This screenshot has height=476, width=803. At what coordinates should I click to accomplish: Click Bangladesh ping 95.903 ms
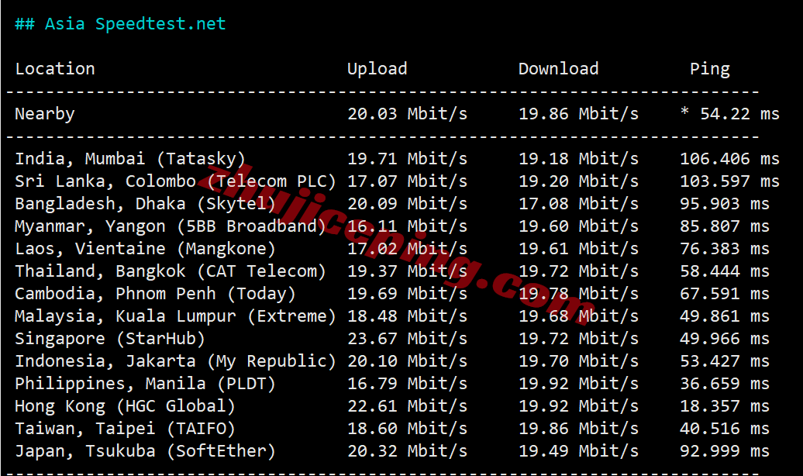[x=724, y=204]
